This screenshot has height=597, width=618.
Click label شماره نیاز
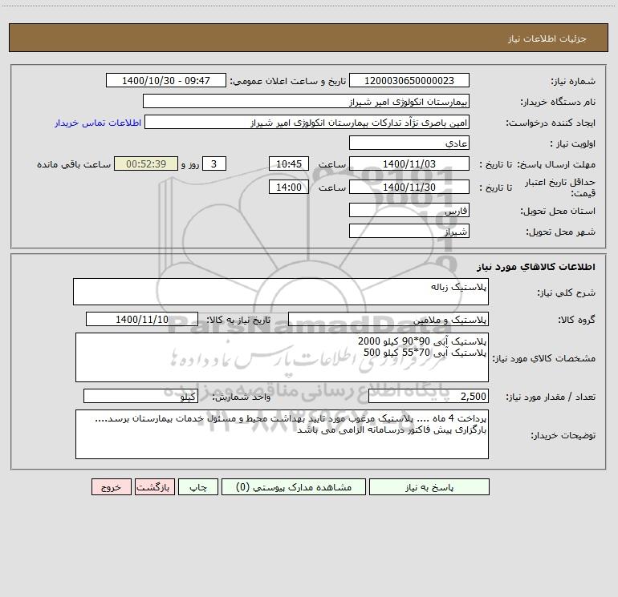click(x=573, y=82)
